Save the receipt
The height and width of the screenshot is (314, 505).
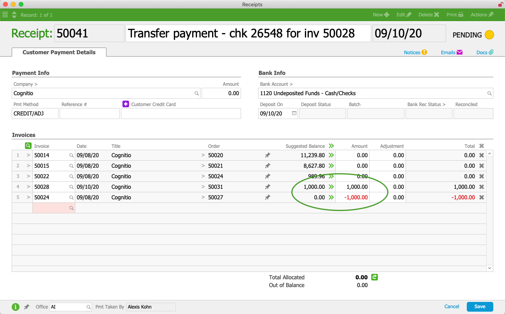point(480,307)
